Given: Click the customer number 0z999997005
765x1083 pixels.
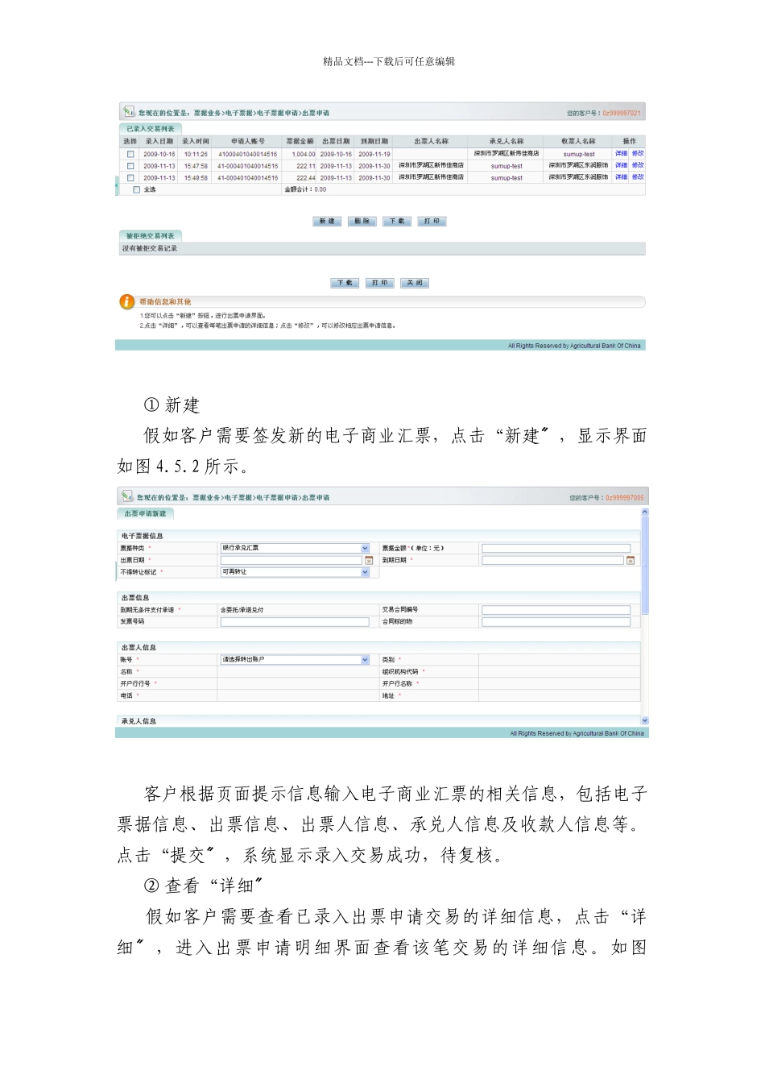Looking at the screenshot, I should tap(625, 498).
